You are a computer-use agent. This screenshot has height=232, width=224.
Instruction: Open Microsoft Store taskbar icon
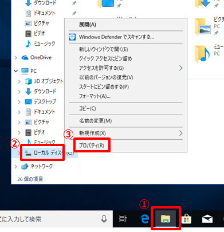click(186, 219)
